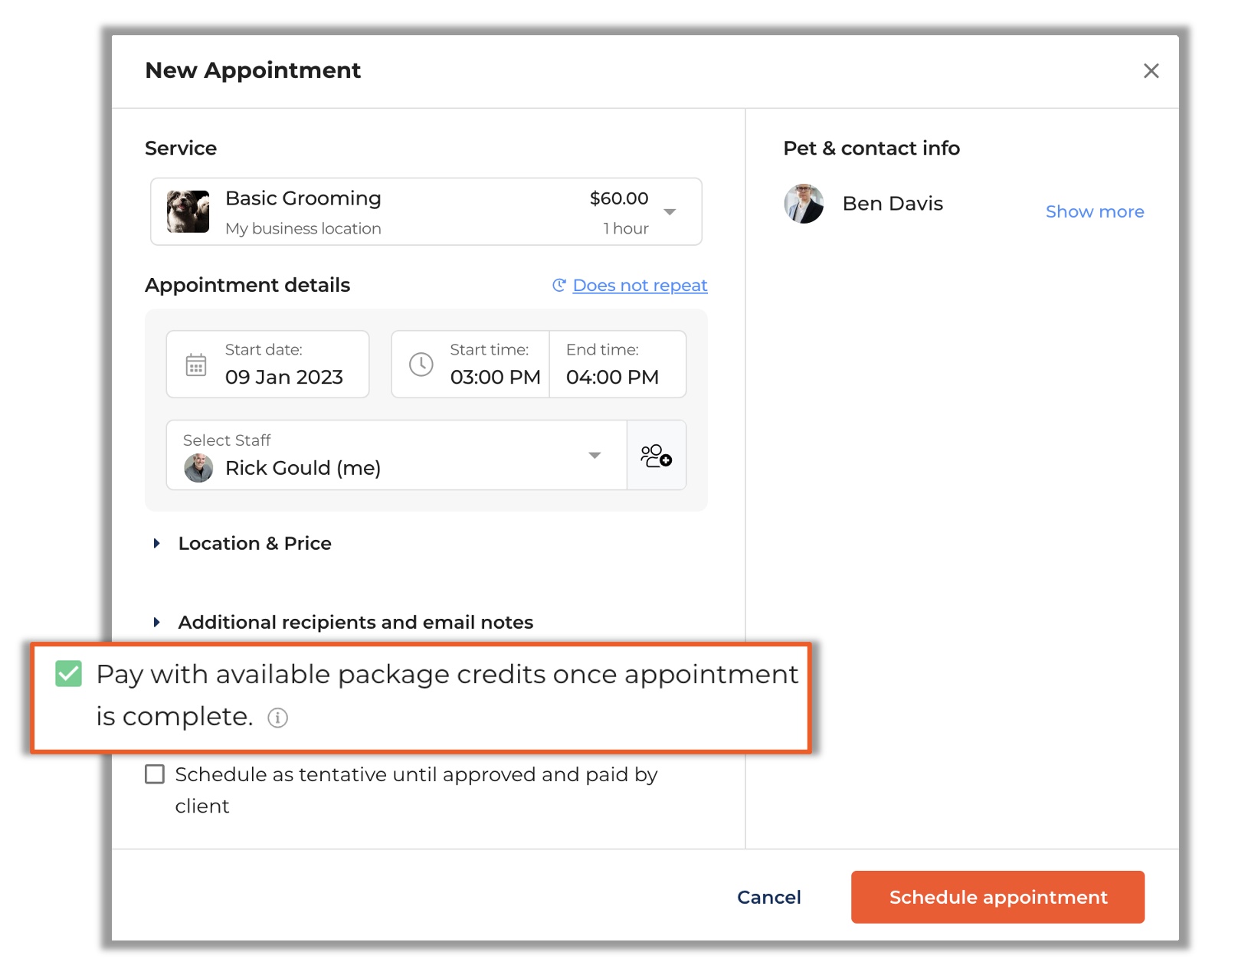1235x965 pixels.
Task: Click the clock icon beside Start time
Action: coord(421,364)
